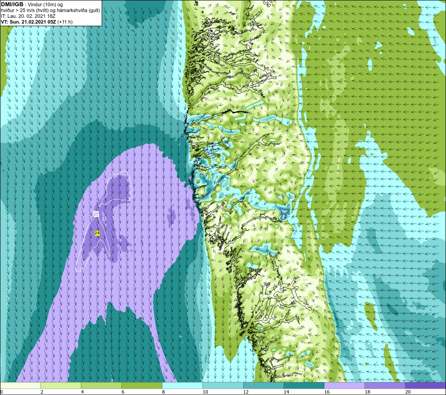
Task: Click the legend scale value 6
Action: tap(123, 392)
